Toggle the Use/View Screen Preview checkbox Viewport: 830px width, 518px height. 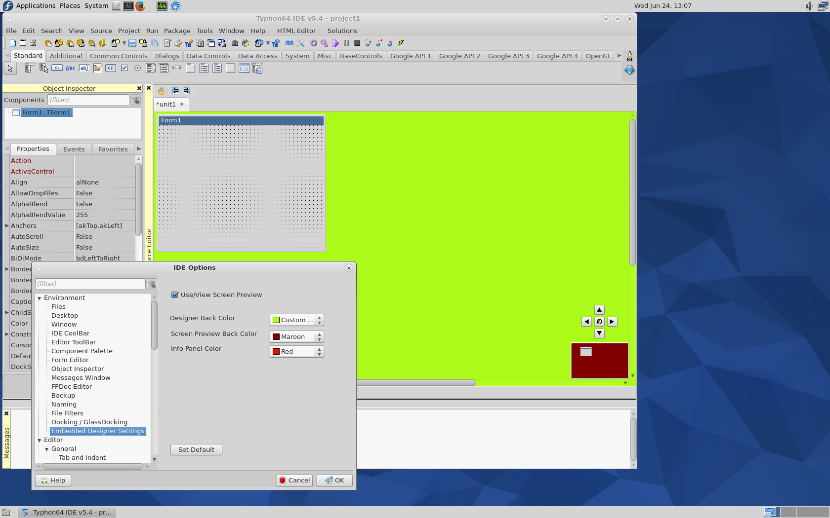coord(174,295)
